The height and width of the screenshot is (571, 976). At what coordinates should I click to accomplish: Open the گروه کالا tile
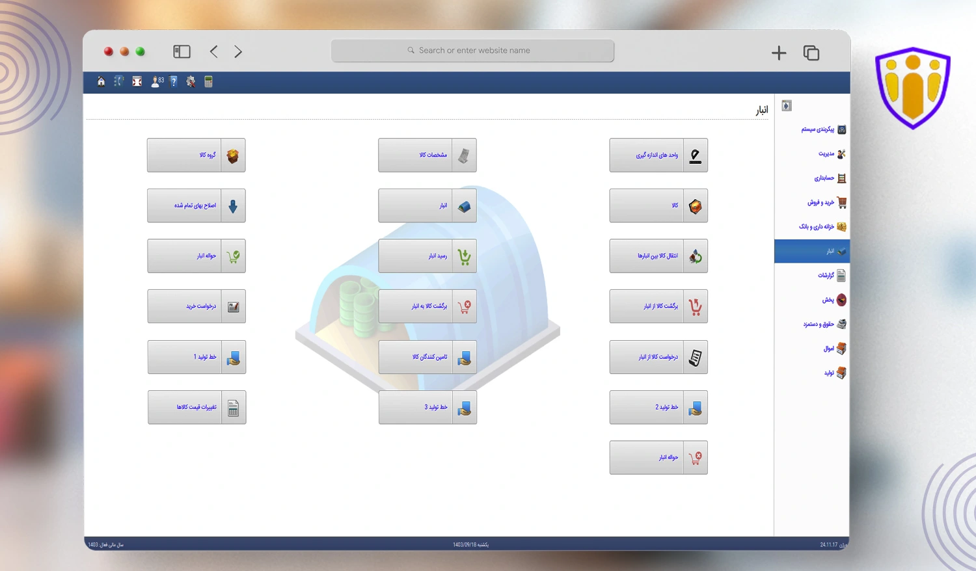[196, 155]
